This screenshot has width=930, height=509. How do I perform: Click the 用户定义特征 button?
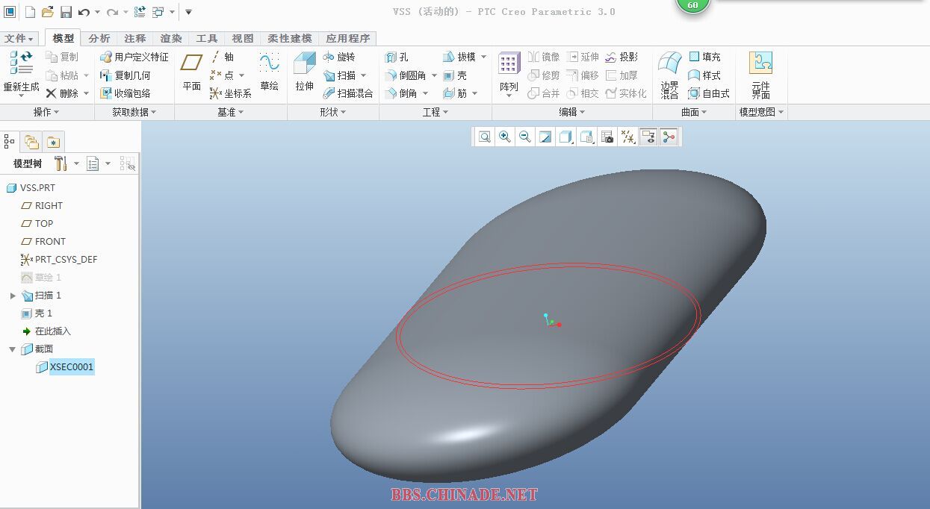coord(134,57)
